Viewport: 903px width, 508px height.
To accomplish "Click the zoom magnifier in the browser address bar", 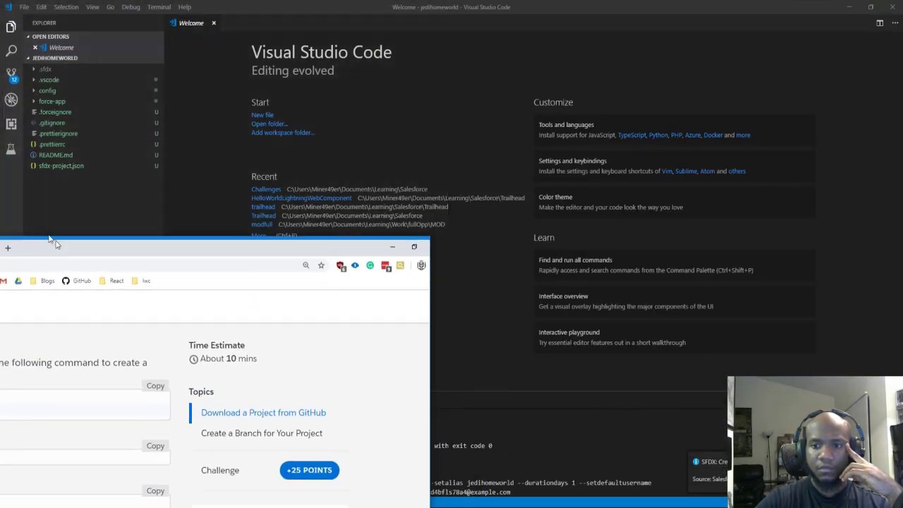I will 305,265.
